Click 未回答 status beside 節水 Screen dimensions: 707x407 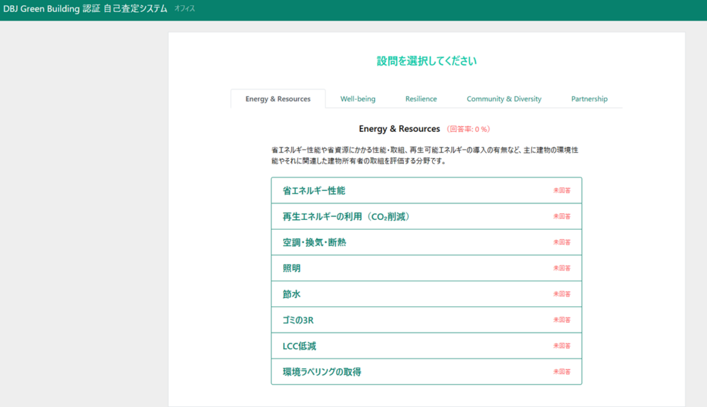coord(561,295)
